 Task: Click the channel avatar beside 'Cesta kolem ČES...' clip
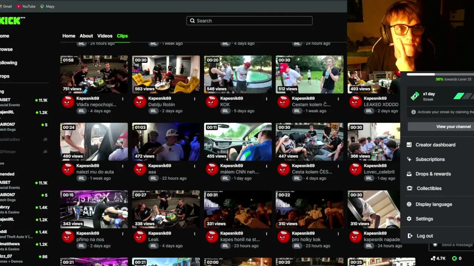[284, 169]
